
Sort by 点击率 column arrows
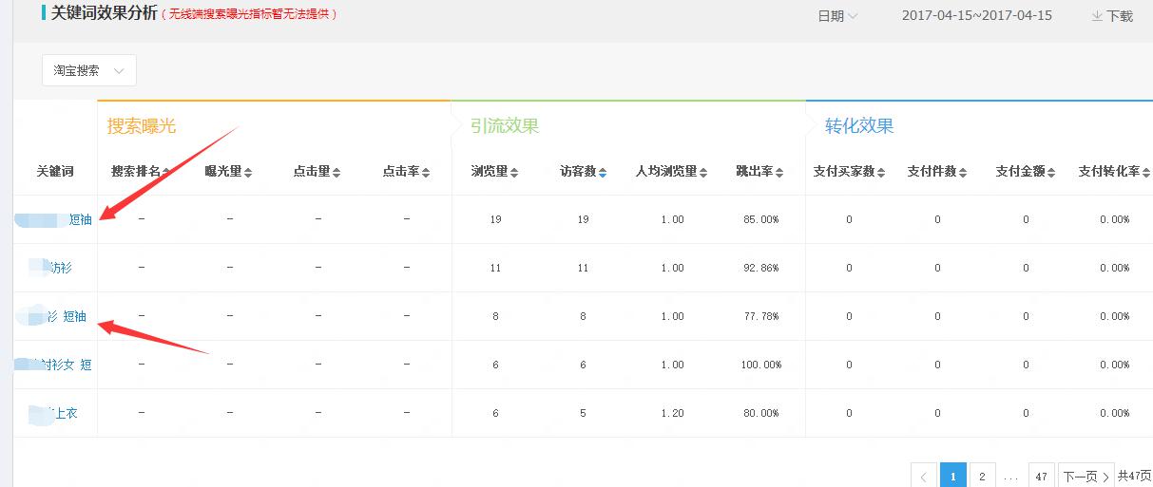tap(425, 172)
